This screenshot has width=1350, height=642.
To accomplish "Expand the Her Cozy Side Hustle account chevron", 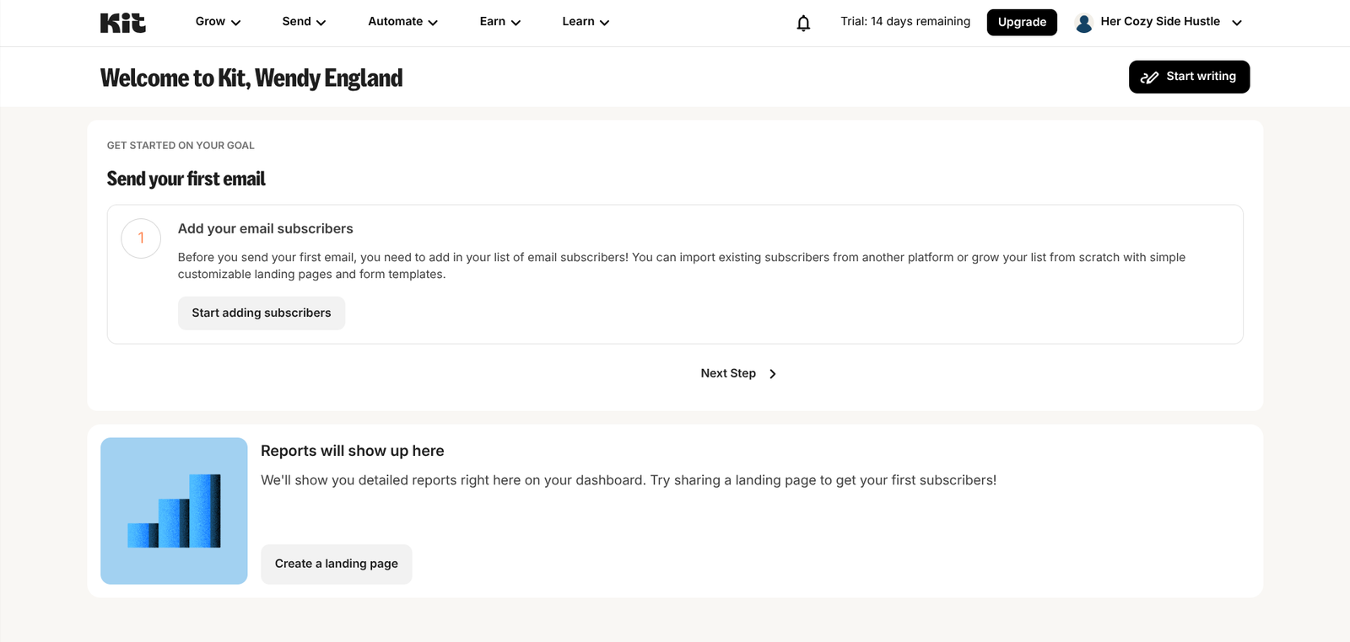I will (x=1237, y=23).
